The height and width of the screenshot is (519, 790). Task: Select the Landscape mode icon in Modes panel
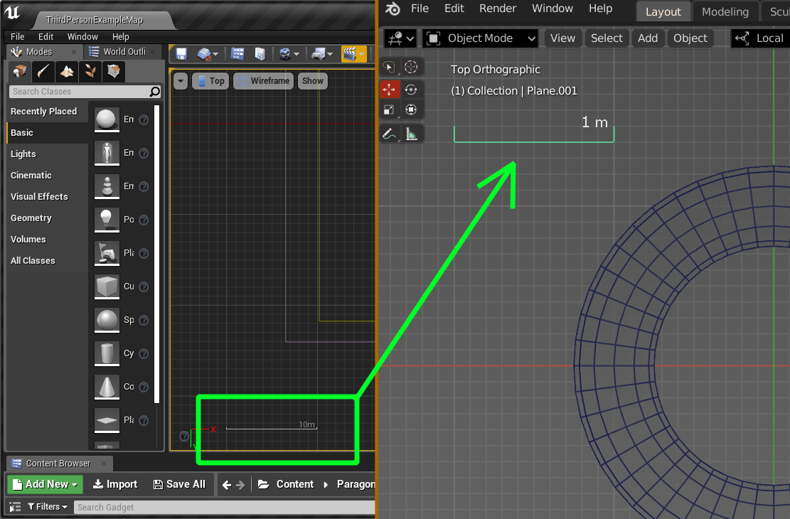(x=67, y=72)
